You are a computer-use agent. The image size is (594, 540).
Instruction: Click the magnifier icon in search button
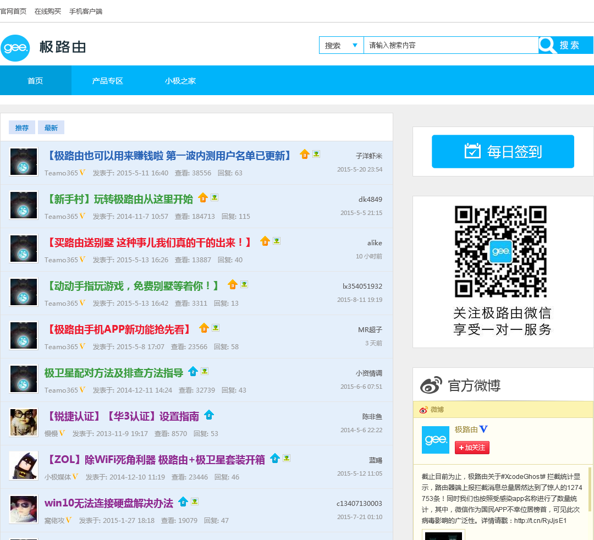(x=547, y=45)
